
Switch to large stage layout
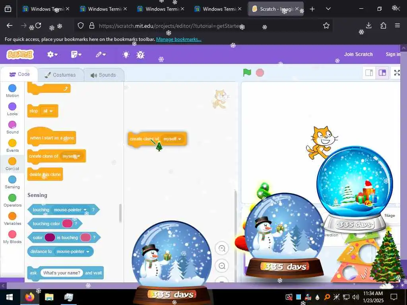[x=382, y=73]
